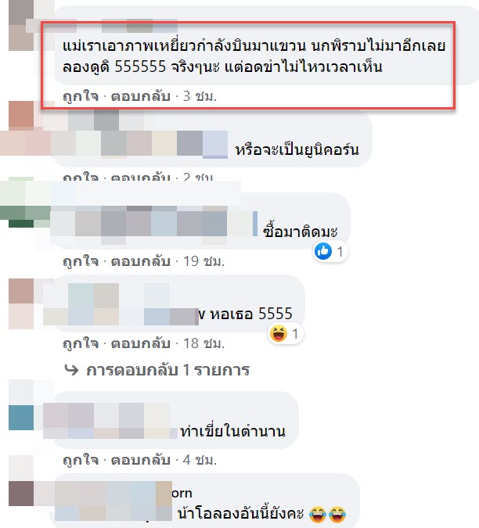Click the laughing haha reaction icon
The height and width of the screenshot is (528, 479).
point(278,334)
